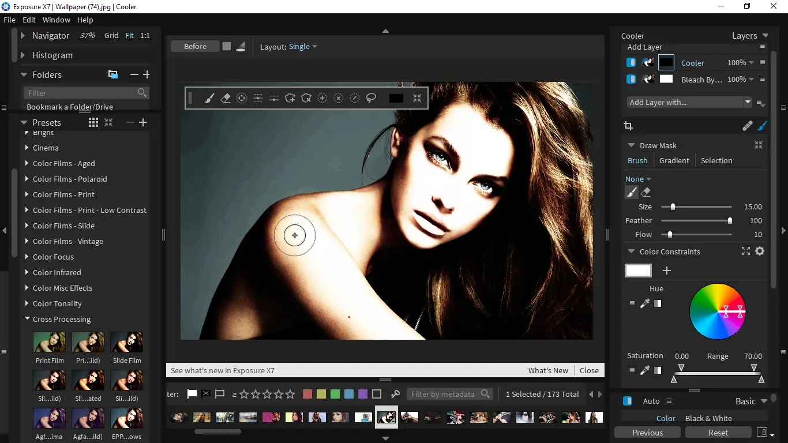Toggle the Basic panel enable switch
The height and width of the screenshot is (443, 788).
click(628, 401)
